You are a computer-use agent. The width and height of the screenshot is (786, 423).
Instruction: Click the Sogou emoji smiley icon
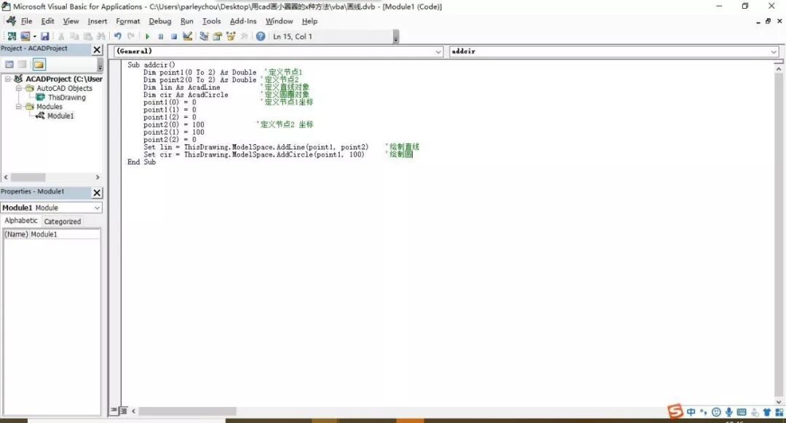tap(716, 412)
